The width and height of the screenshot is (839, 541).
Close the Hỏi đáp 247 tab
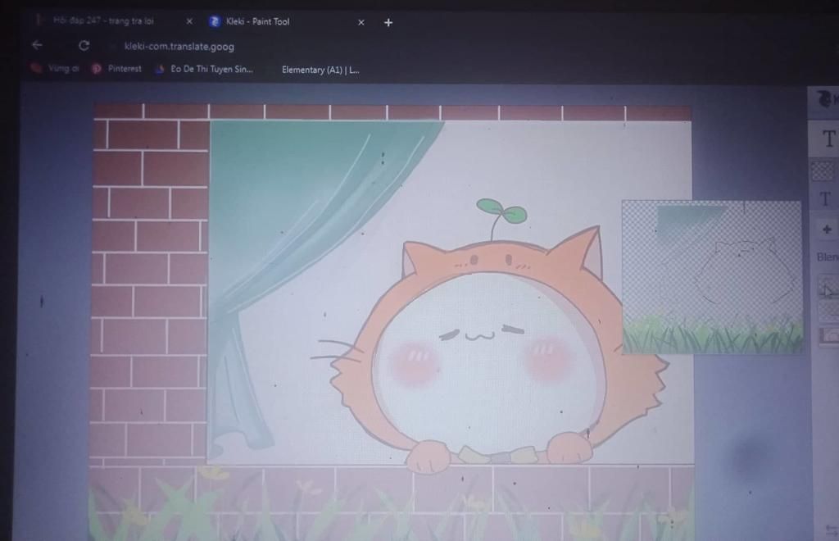click(189, 21)
